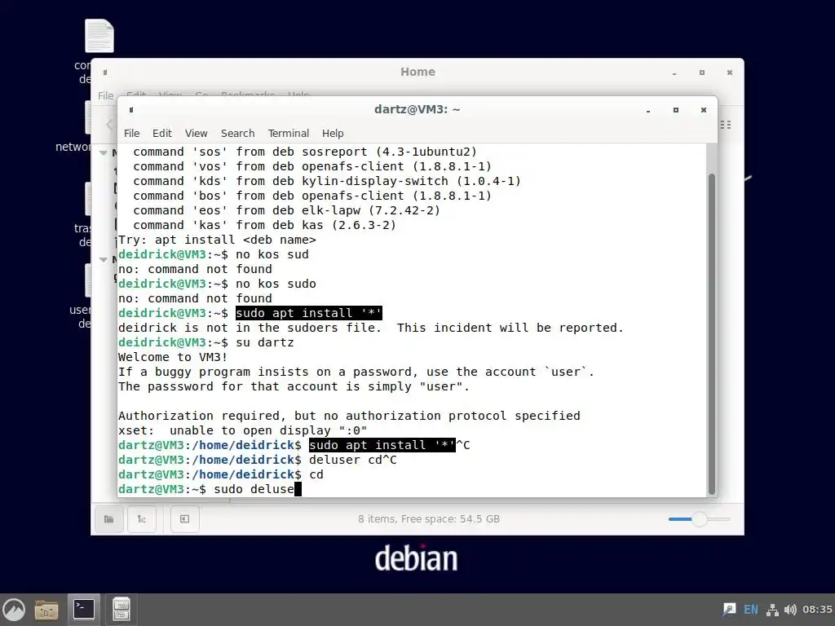Switch keyboard layout EN indicator
This screenshot has height=626, width=835.
(751, 610)
